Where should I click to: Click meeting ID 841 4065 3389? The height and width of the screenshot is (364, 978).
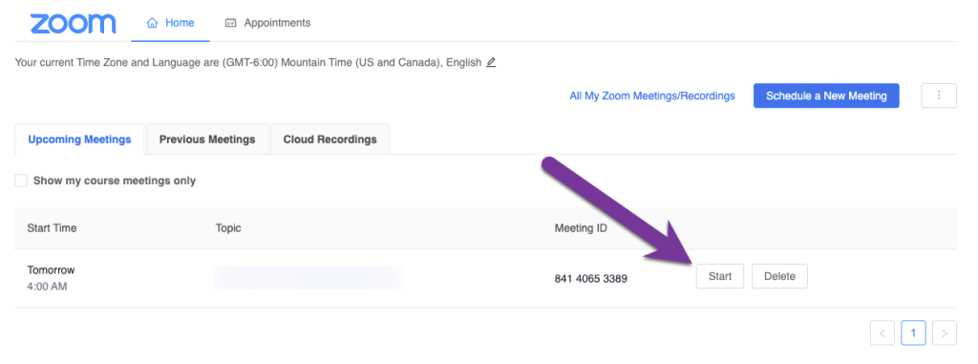coord(590,278)
